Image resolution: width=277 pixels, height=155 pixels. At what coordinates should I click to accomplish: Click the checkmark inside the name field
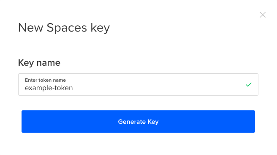249,85
